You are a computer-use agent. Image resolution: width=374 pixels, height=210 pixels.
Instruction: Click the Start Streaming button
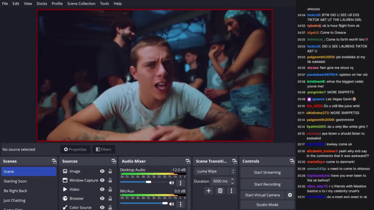point(267,172)
